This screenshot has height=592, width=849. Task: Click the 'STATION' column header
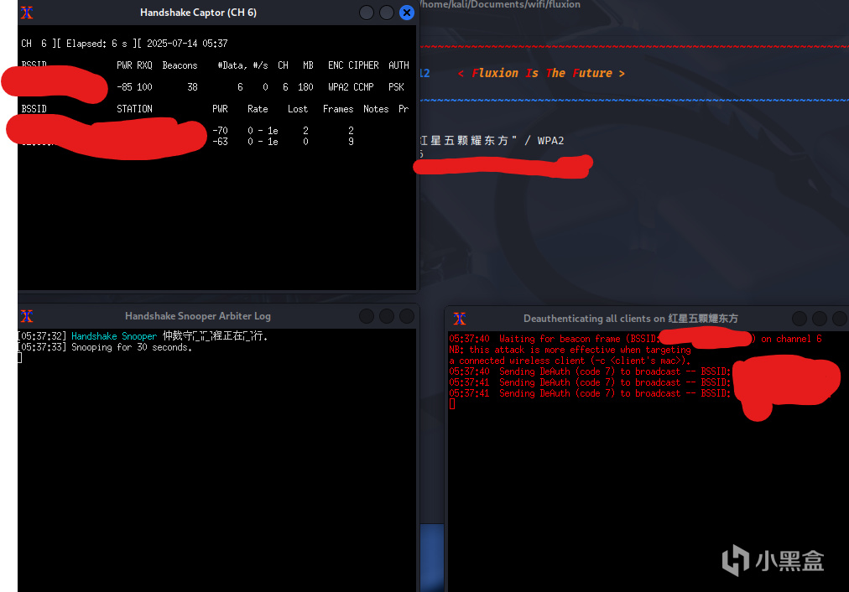click(x=134, y=109)
